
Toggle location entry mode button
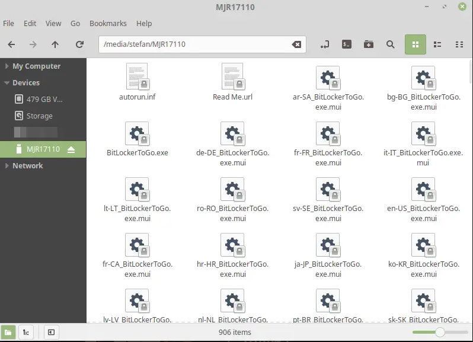[325, 44]
